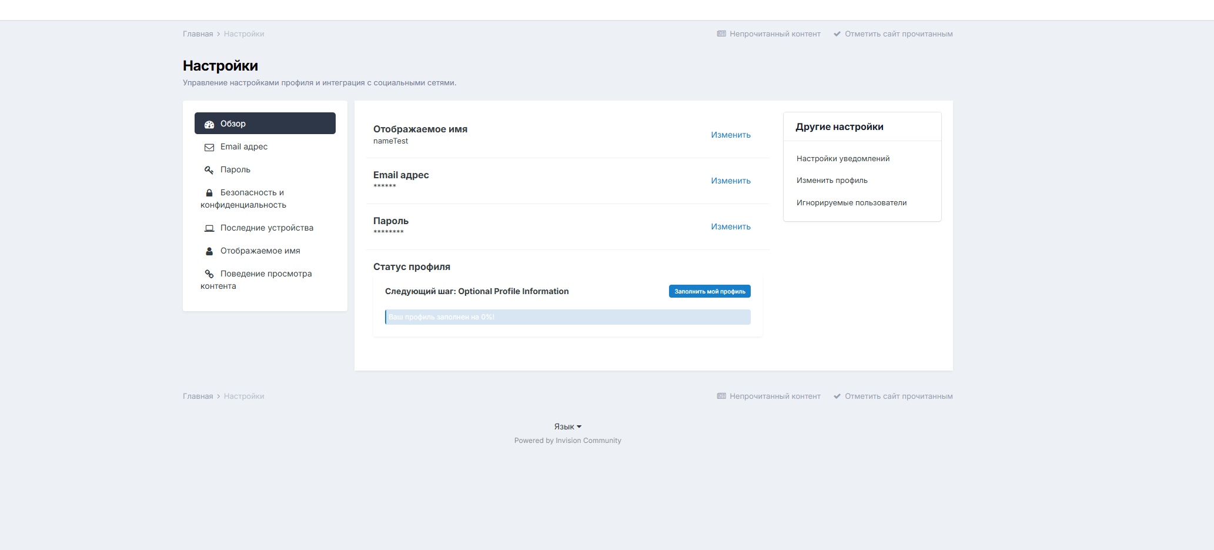Click the Настройки page title
The height and width of the screenshot is (550, 1214).
[x=220, y=66]
